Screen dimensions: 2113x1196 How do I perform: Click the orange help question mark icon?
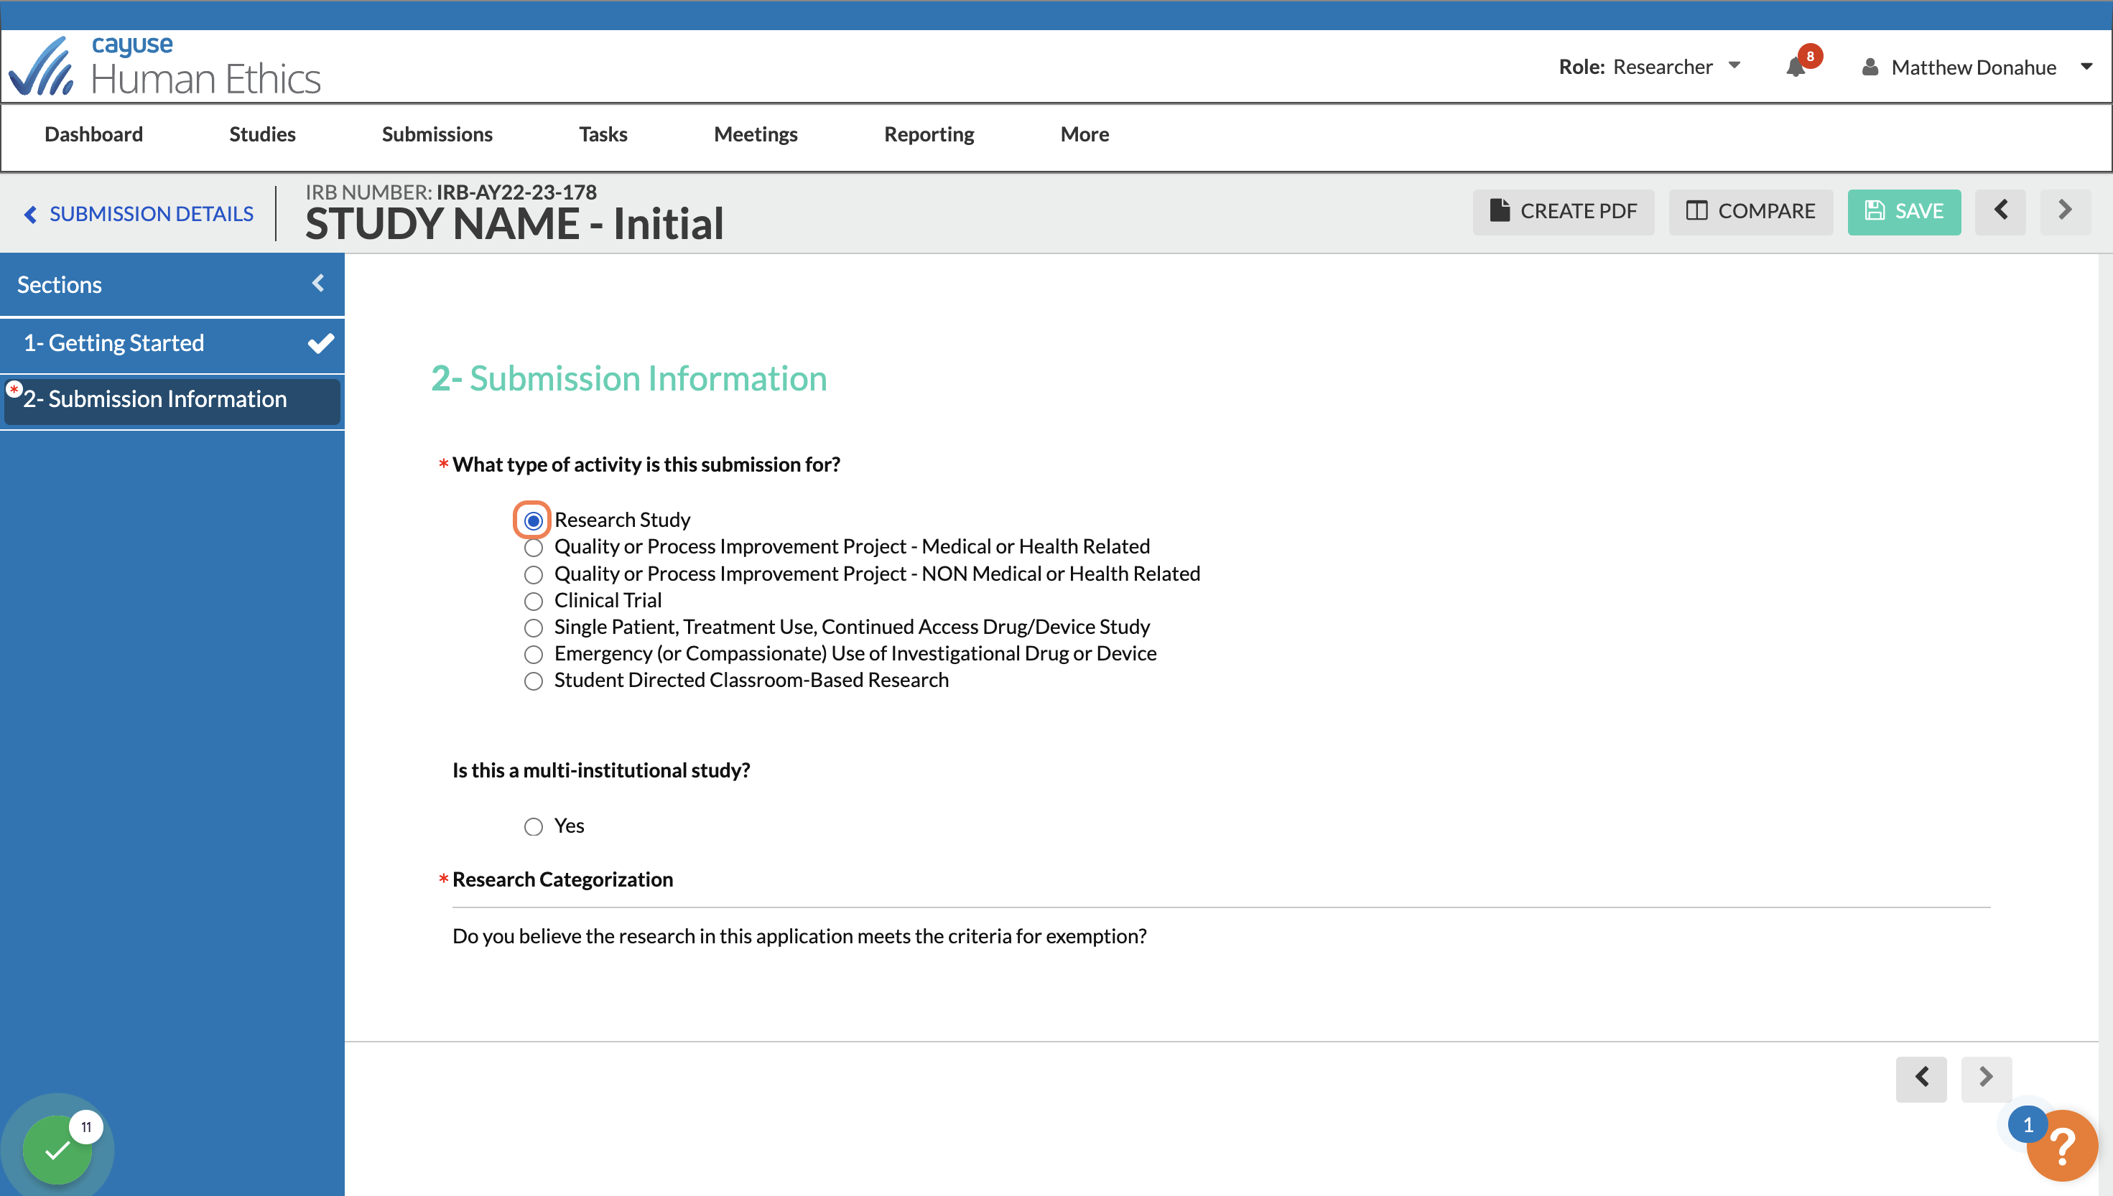(2061, 1145)
